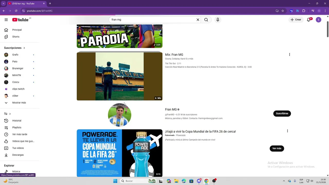This screenshot has height=185, width=329.
Task: Go to the YouTube logo home link
Action: tap(20, 20)
